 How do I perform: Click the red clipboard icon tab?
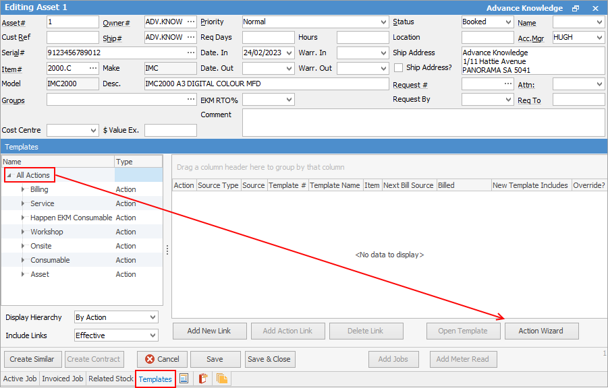(x=202, y=379)
